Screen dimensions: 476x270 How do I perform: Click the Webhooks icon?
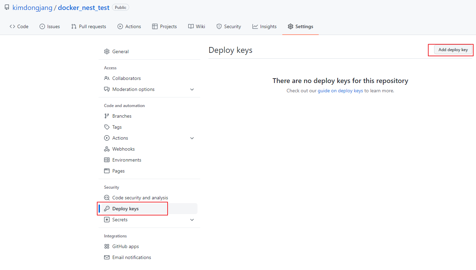[x=107, y=149]
